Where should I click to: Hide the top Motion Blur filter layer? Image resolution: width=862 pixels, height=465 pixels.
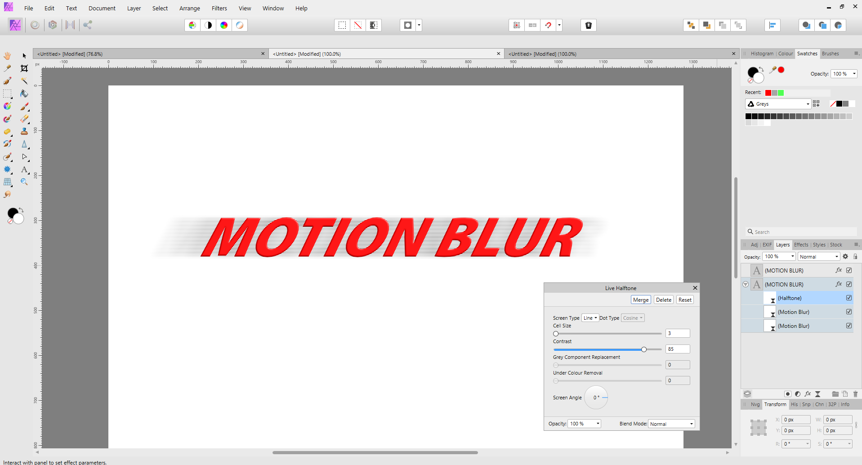(849, 312)
